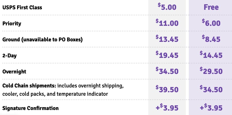Select the $8.45 Ground price
The height and width of the screenshot is (115, 232).
click(x=211, y=39)
